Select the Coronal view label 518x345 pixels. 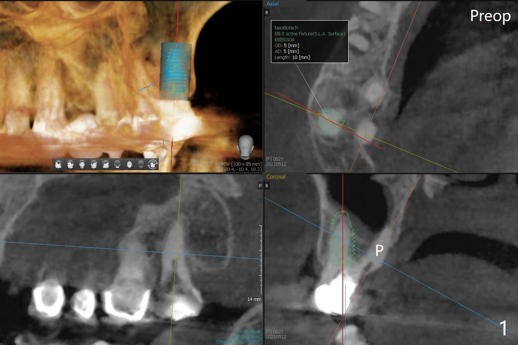pyautogui.click(x=276, y=177)
